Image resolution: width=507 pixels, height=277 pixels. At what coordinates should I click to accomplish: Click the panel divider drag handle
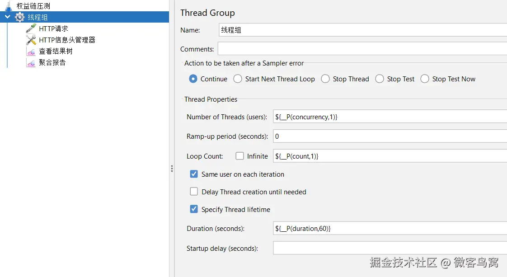[x=172, y=169]
